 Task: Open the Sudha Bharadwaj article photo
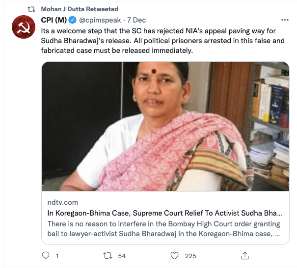[165, 126]
